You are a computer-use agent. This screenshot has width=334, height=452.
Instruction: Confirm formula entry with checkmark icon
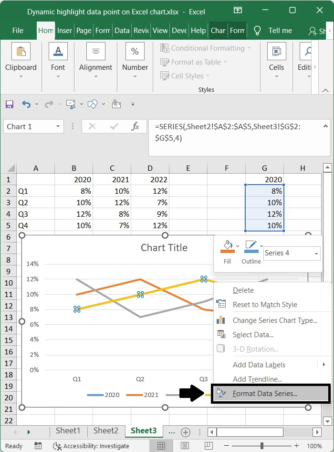pyautogui.click(x=114, y=126)
